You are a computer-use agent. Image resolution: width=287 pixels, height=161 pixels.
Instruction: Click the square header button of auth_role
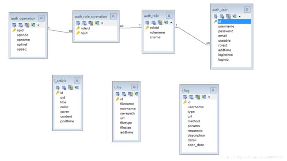(169, 16)
